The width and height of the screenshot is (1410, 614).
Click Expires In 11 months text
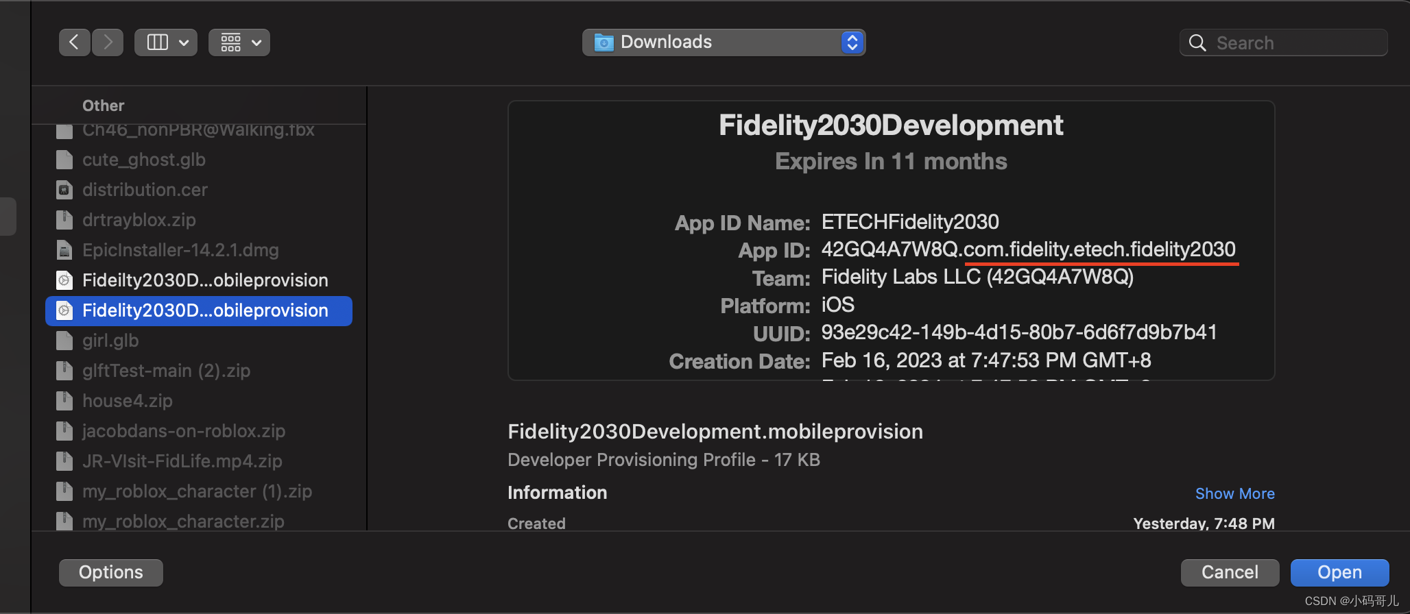point(891,162)
